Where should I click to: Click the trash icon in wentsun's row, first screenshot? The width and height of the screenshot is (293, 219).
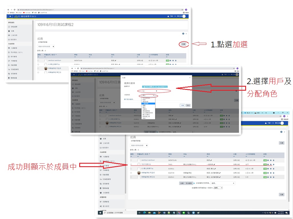(176, 61)
